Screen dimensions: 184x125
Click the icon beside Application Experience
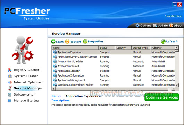pos(55,52)
